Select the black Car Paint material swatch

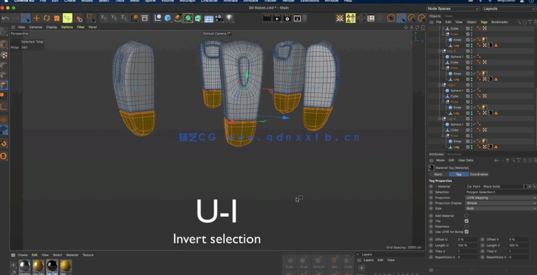point(52,265)
